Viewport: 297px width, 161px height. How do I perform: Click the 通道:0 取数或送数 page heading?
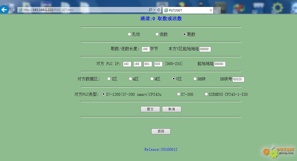click(161, 18)
